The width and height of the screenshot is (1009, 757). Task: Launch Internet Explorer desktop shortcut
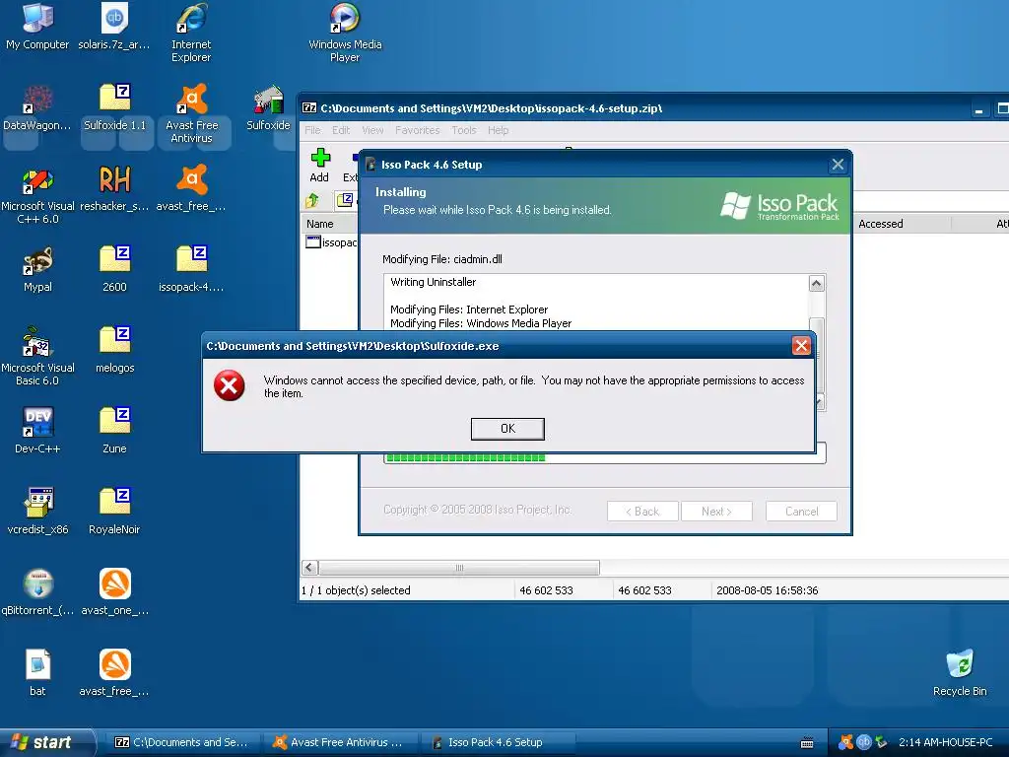pyautogui.click(x=191, y=33)
